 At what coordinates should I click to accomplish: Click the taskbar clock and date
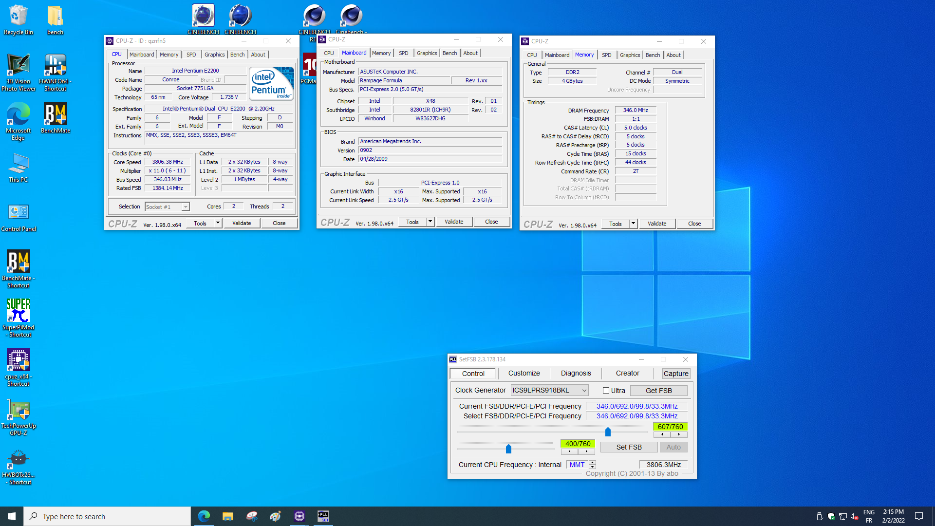pyautogui.click(x=893, y=516)
